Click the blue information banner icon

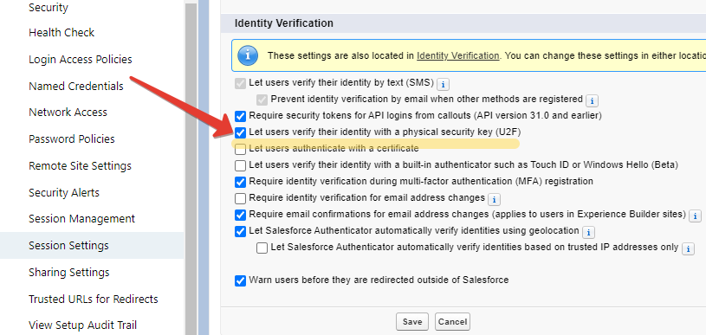click(248, 55)
